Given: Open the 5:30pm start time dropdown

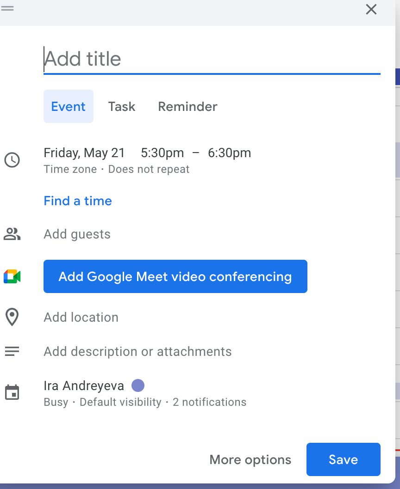Looking at the screenshot, I should pos(162,153).
